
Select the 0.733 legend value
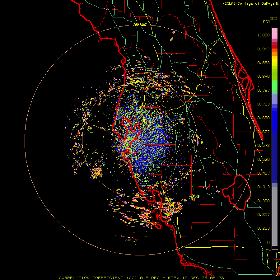point(264,104)
